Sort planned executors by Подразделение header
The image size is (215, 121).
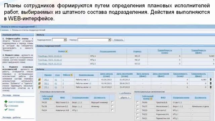[x=80, y=98]
